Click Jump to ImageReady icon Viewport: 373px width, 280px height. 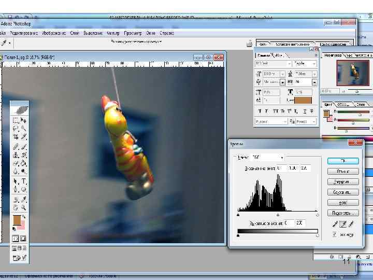click(x=20, y=258)
